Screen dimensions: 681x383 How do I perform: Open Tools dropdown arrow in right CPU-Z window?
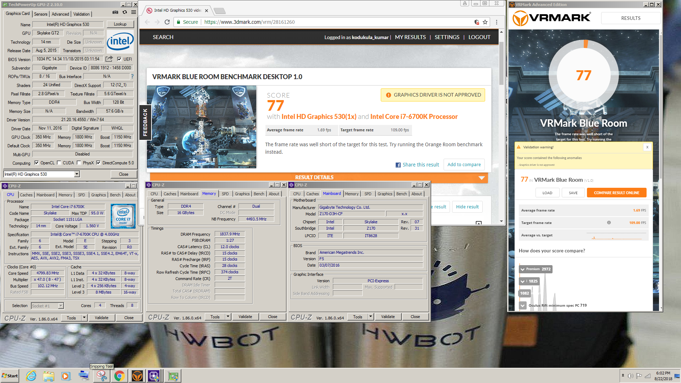click(x=370, y=317)
